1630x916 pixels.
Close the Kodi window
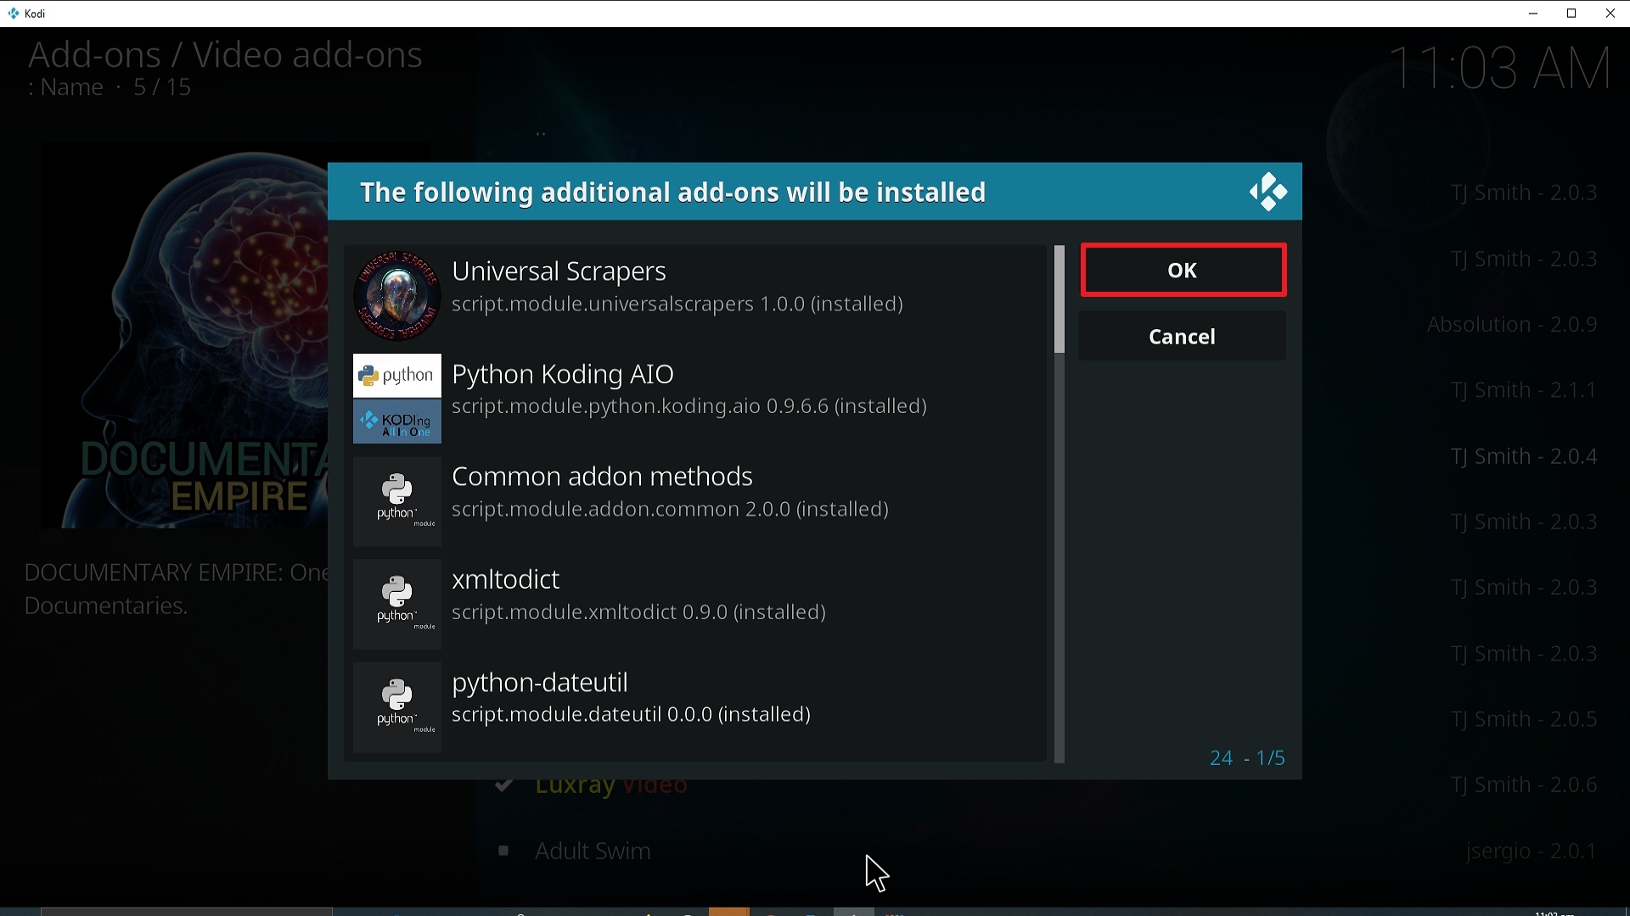(x=1610, y=14)
